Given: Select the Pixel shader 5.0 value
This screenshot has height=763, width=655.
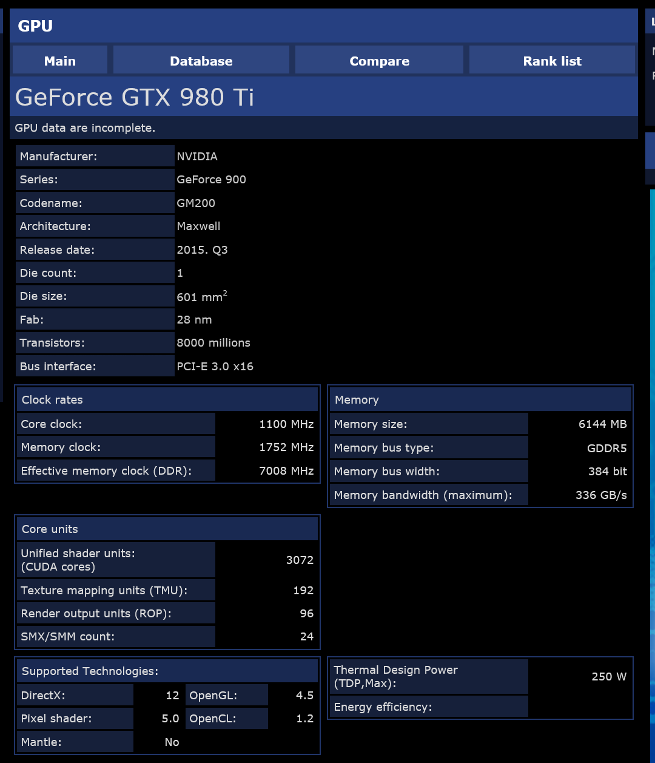Looking at the screenshot, I should click(x=170, y=719).
